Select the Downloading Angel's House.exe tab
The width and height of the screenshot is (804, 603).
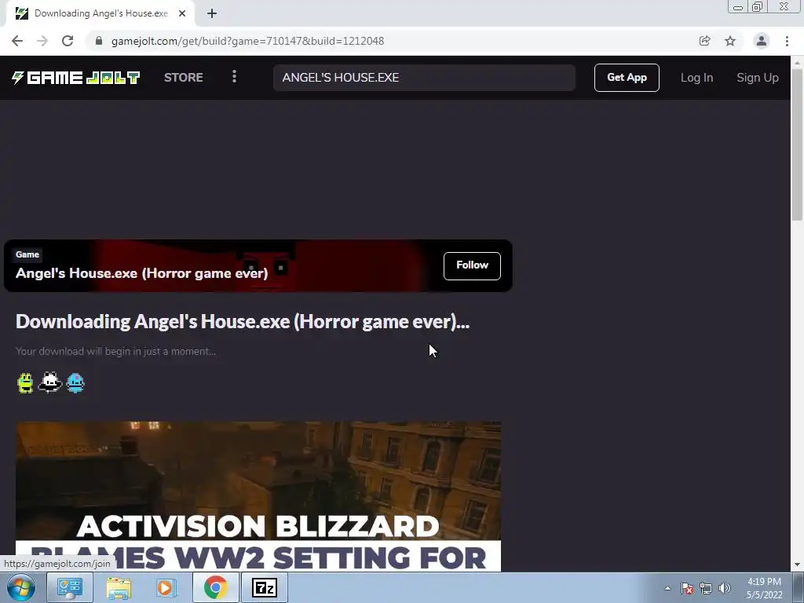pos(100,13)
